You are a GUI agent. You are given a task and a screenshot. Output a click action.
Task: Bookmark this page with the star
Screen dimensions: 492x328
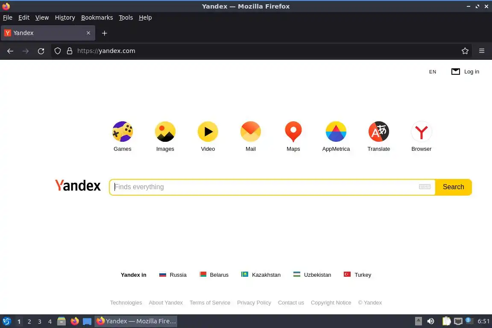click(x=465, y=51)
